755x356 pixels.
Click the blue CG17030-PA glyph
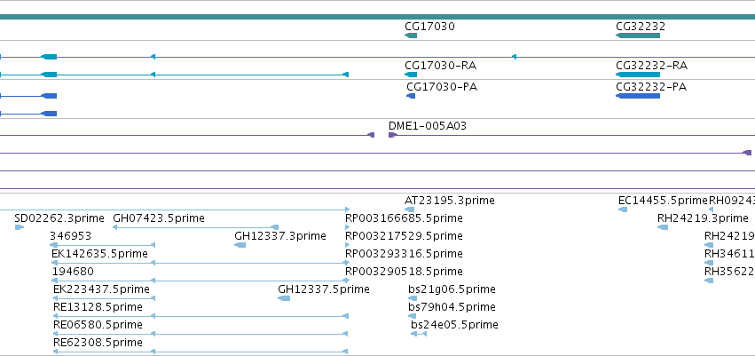point(411,97)
